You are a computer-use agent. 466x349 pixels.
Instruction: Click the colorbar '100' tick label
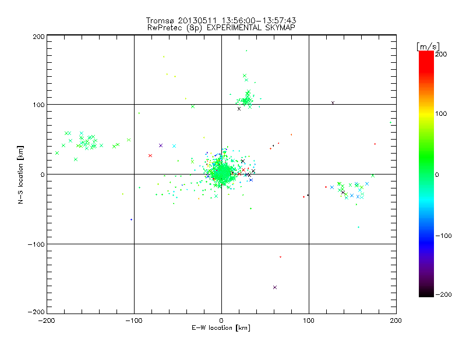(x=441, y=113)
